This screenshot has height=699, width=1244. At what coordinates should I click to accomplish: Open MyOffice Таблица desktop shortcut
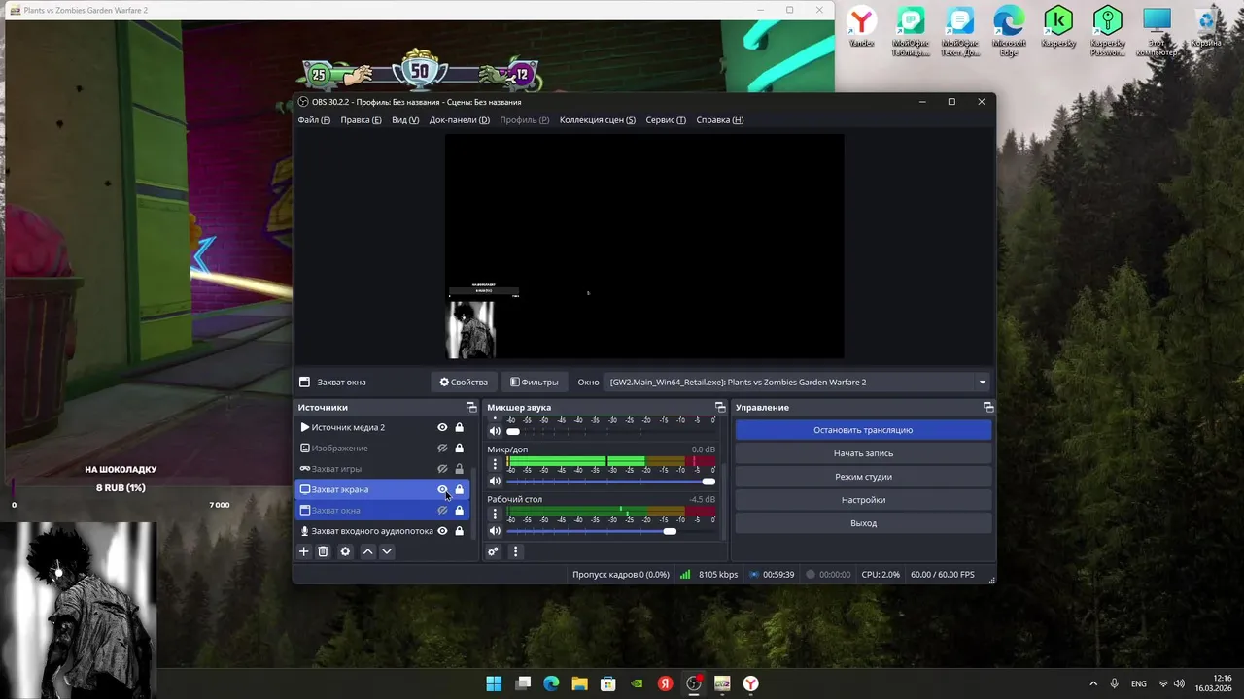pyautogui.click(x=911, y=31)
